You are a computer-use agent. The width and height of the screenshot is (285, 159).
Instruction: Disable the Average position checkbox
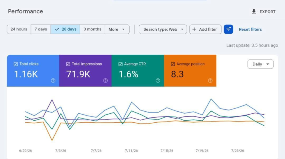pyautogui.click(x=173, y=64)
